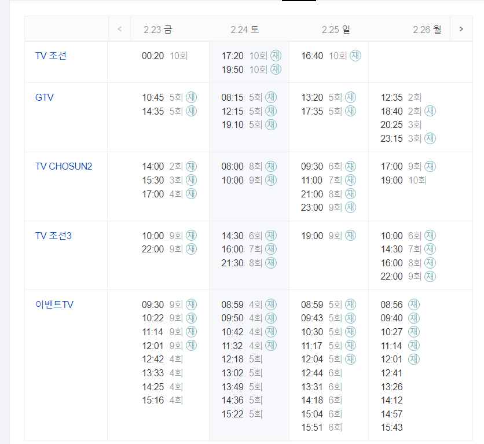Screen dimensions: 484x444
Task: Select 이벤트TV 13:33 4회 entry
Action: (162, 373)
